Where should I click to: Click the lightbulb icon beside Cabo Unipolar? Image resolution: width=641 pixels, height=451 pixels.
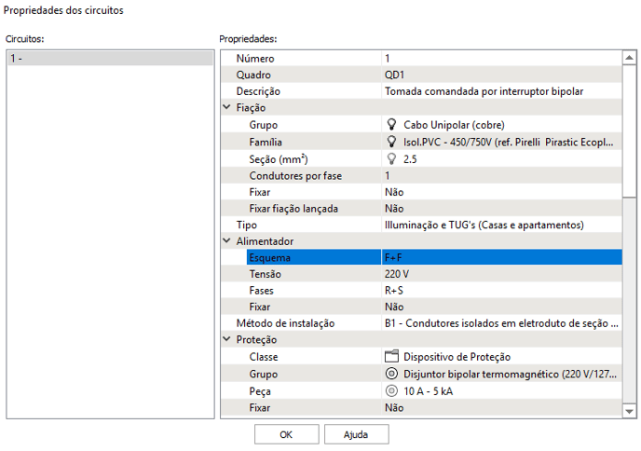pos(391,125)
